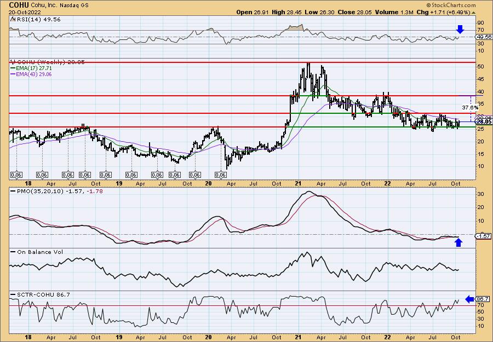
Task: Click the COHU ticker symbol in header
Action: [x=19, y=5]
